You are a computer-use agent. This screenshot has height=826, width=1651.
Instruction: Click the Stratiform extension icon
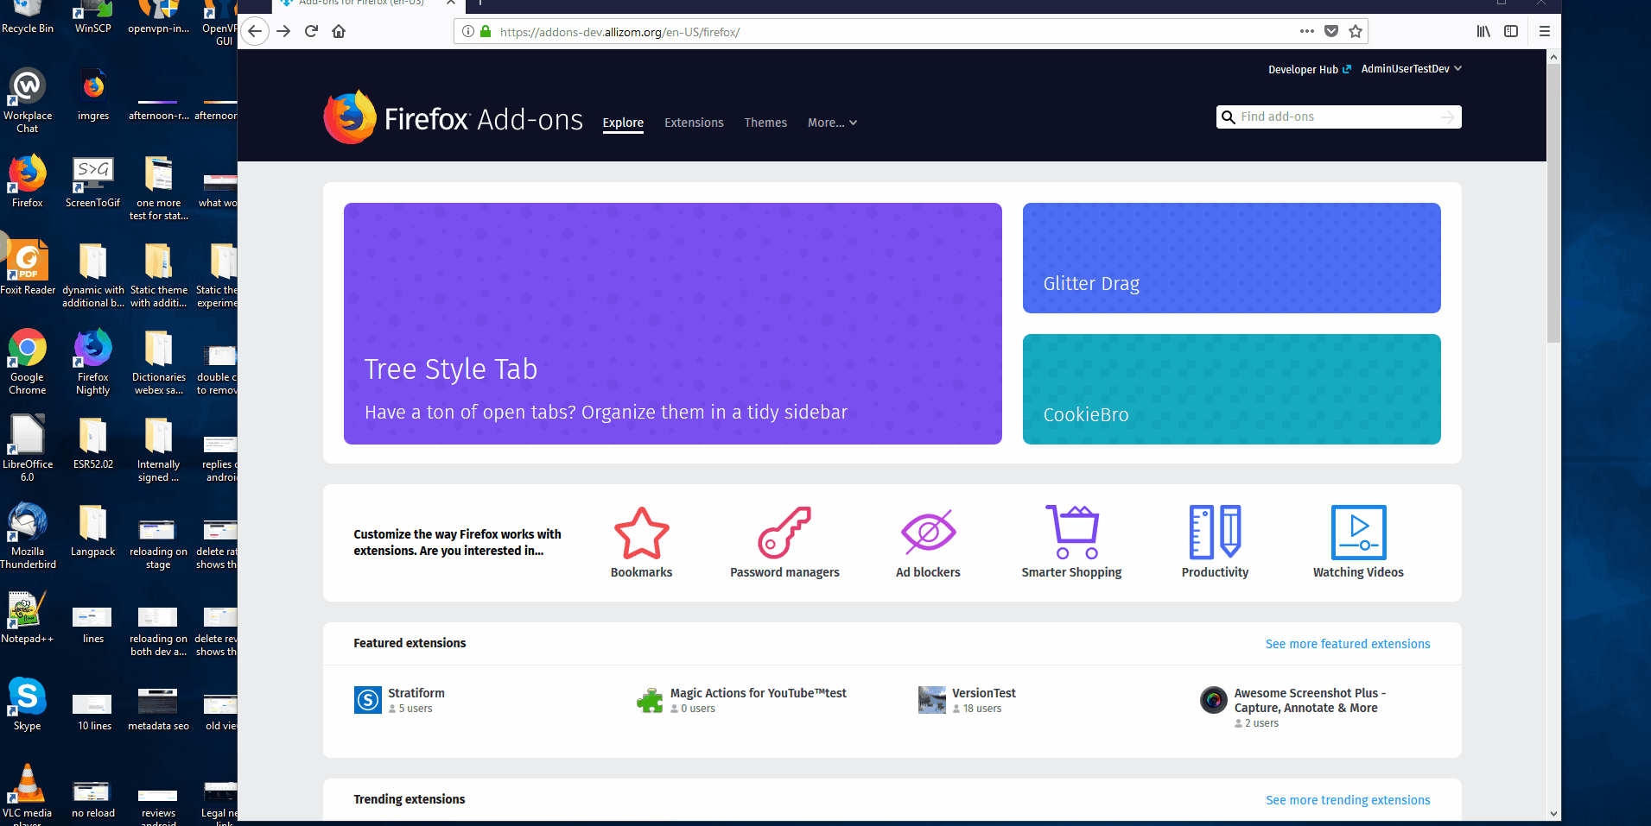[368, 700]
